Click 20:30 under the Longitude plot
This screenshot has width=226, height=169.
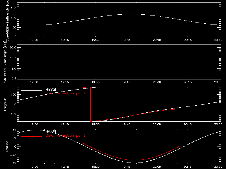(x=218, y=124)
